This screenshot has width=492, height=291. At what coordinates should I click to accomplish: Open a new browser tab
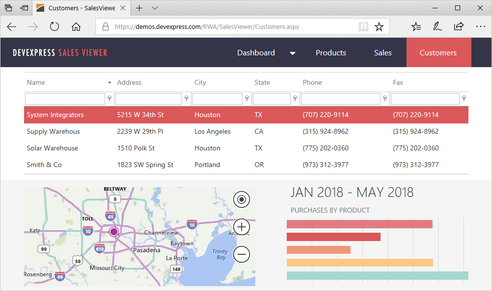tap(140, 8)
